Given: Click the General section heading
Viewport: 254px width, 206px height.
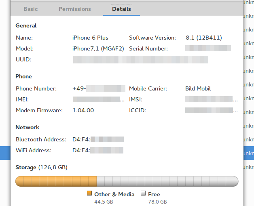Looking at the screenshot, I should click(26, 25).
